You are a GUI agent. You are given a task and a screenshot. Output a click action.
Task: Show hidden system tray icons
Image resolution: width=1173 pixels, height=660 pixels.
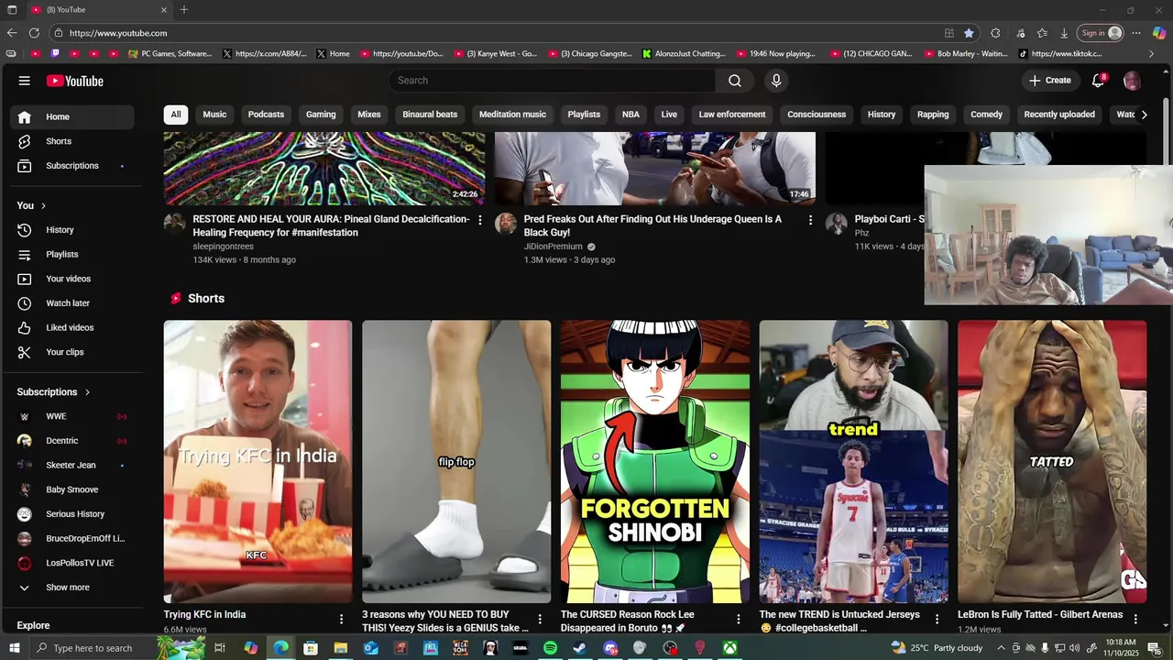click(1001, 648)
